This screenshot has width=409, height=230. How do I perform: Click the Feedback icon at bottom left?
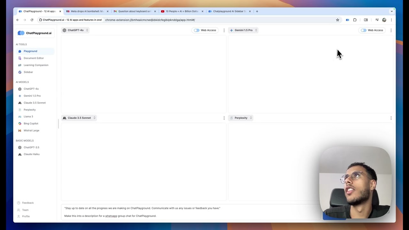pyautogui.click(x=19, y=203)
